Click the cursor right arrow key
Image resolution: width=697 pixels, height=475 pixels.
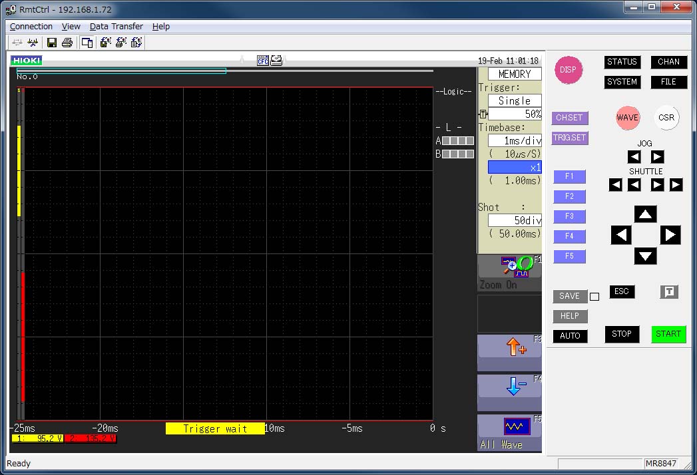point(670,235)
